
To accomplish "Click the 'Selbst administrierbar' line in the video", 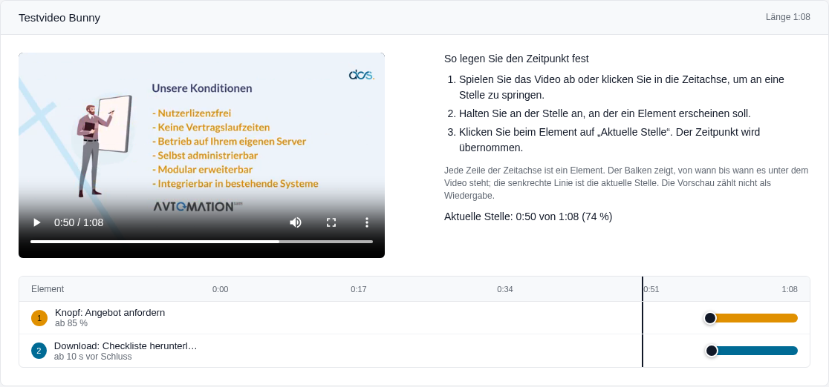I will tap(204, 156).
